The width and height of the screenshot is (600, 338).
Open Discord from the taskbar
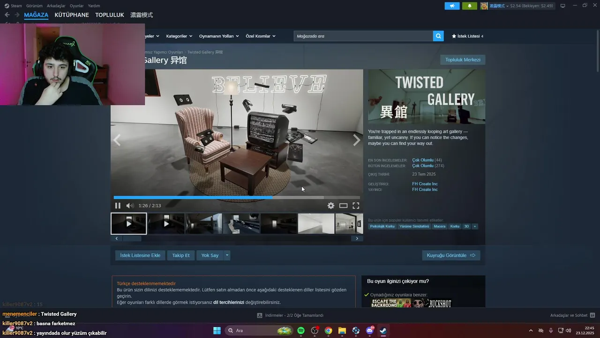click(370, 330)
